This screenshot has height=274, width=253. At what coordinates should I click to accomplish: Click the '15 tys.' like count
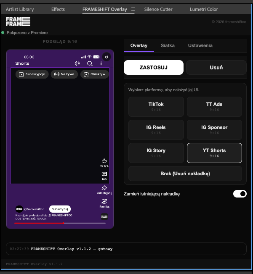(104, 166)
